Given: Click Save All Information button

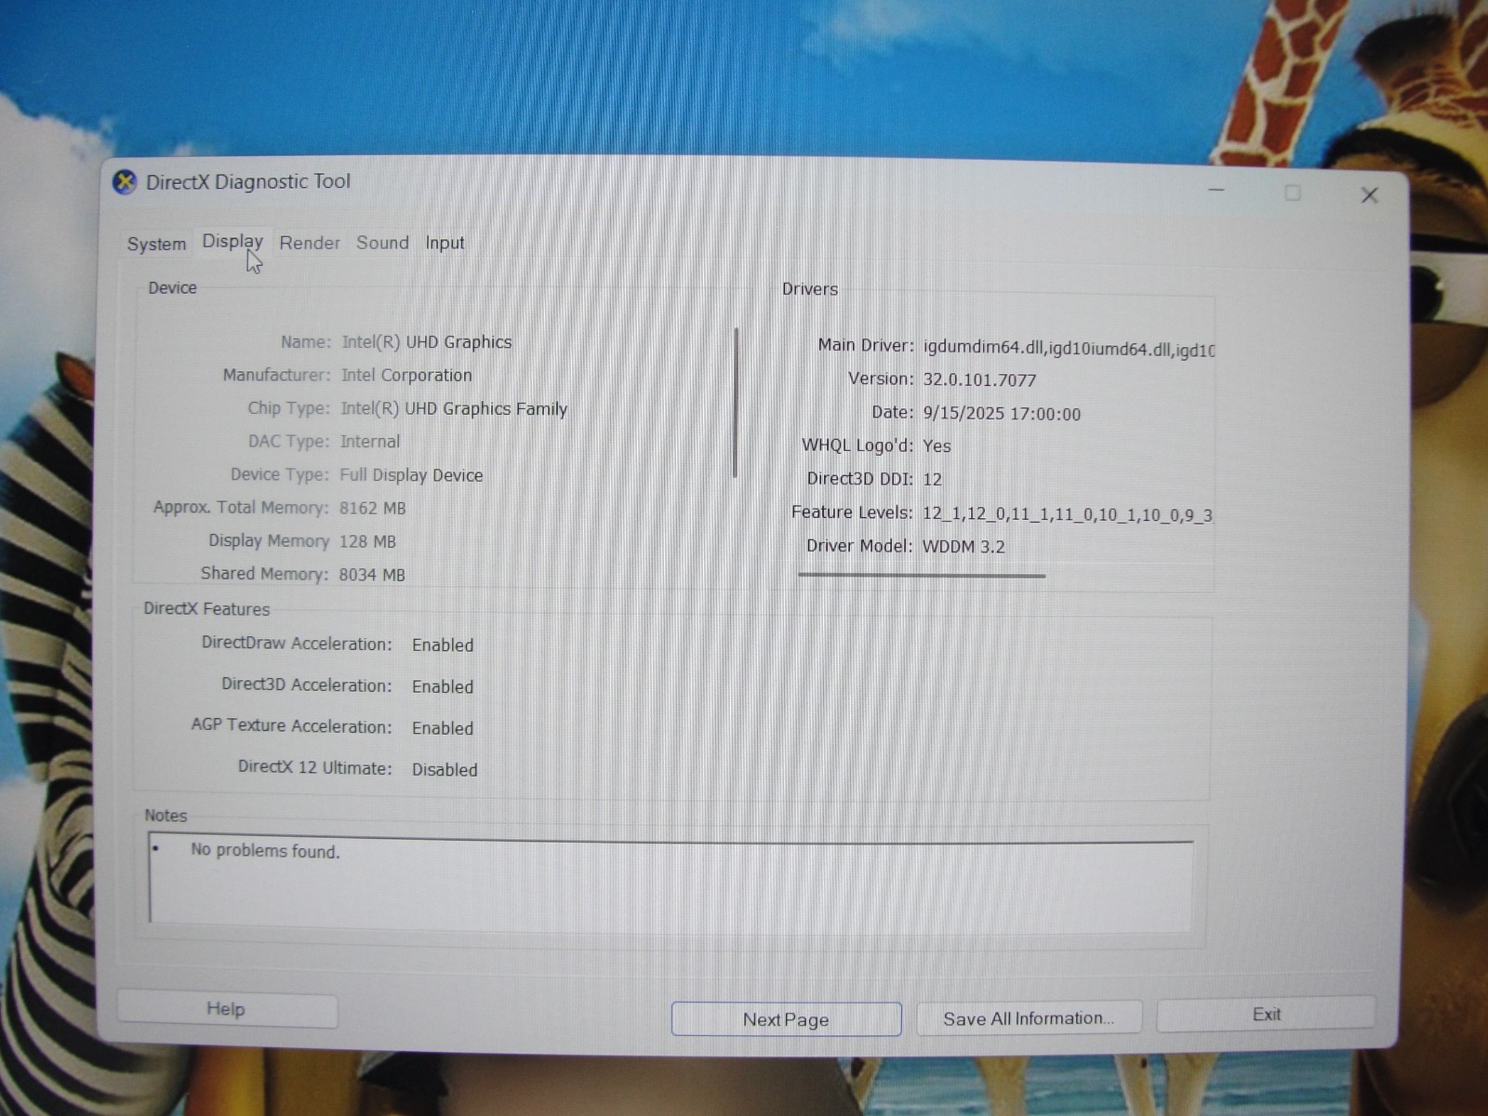Looking at the screenshot, I should (x=1029, y=1018).
